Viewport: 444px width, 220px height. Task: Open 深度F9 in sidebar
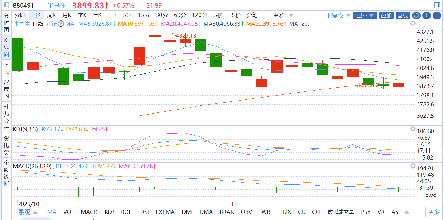6,89
